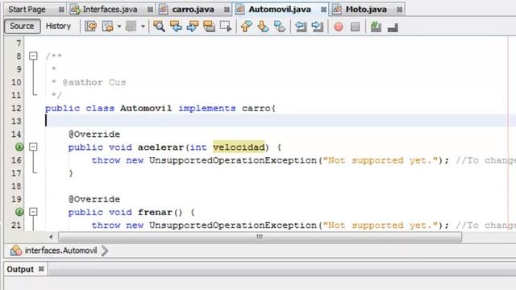Viewport: 516px width, 290px height.
Task: Open the Back history dropdown arrow
Action: tap(119, 27)
